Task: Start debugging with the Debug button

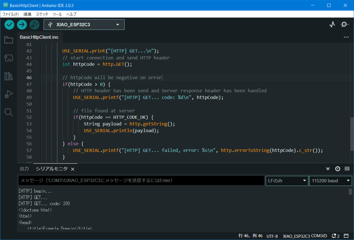Action: pyautogui.click(x=35, y=24)
